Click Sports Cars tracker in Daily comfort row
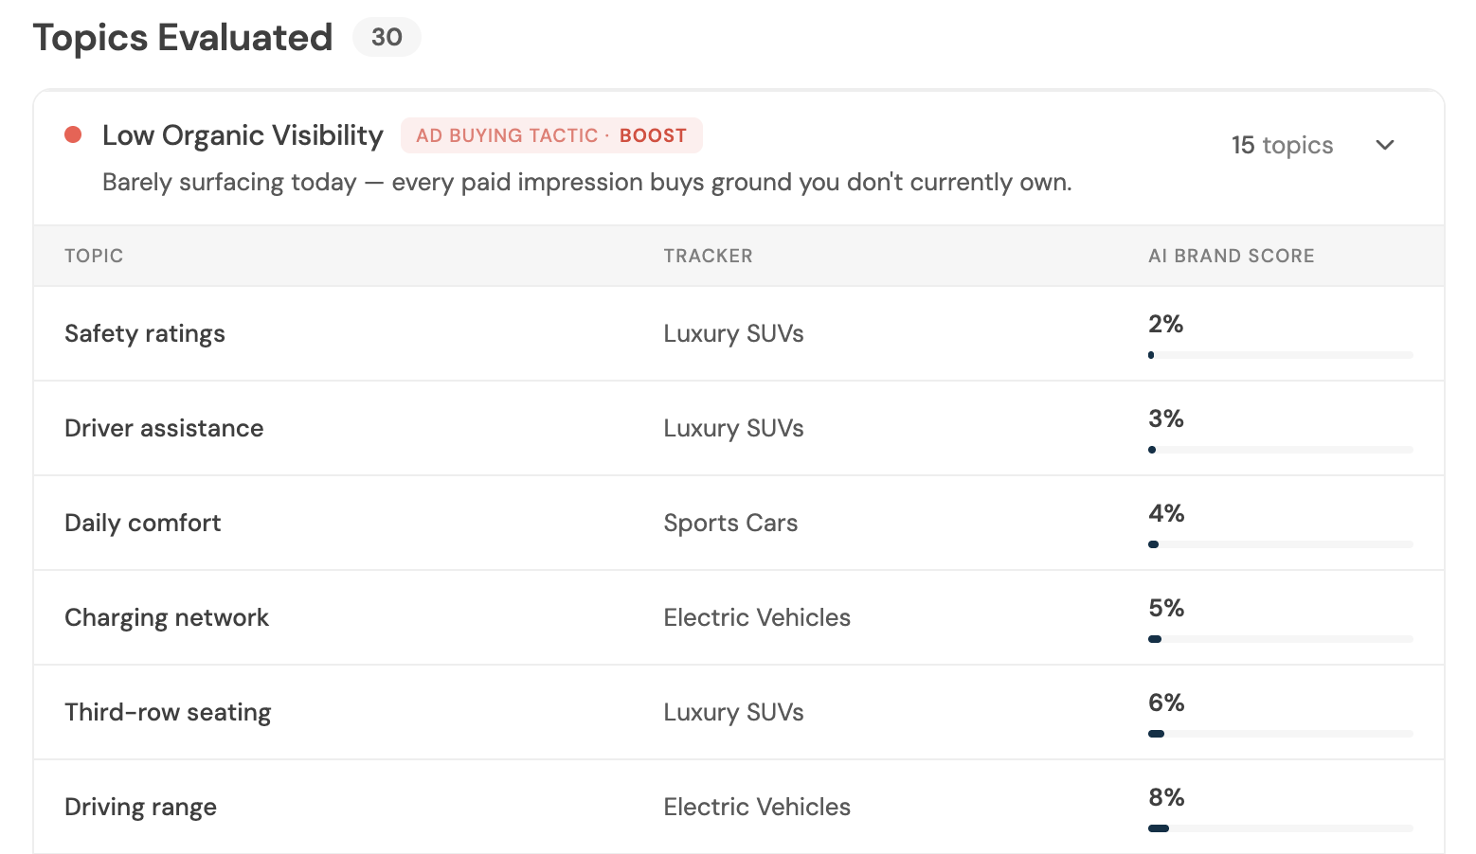 [730, 523]
